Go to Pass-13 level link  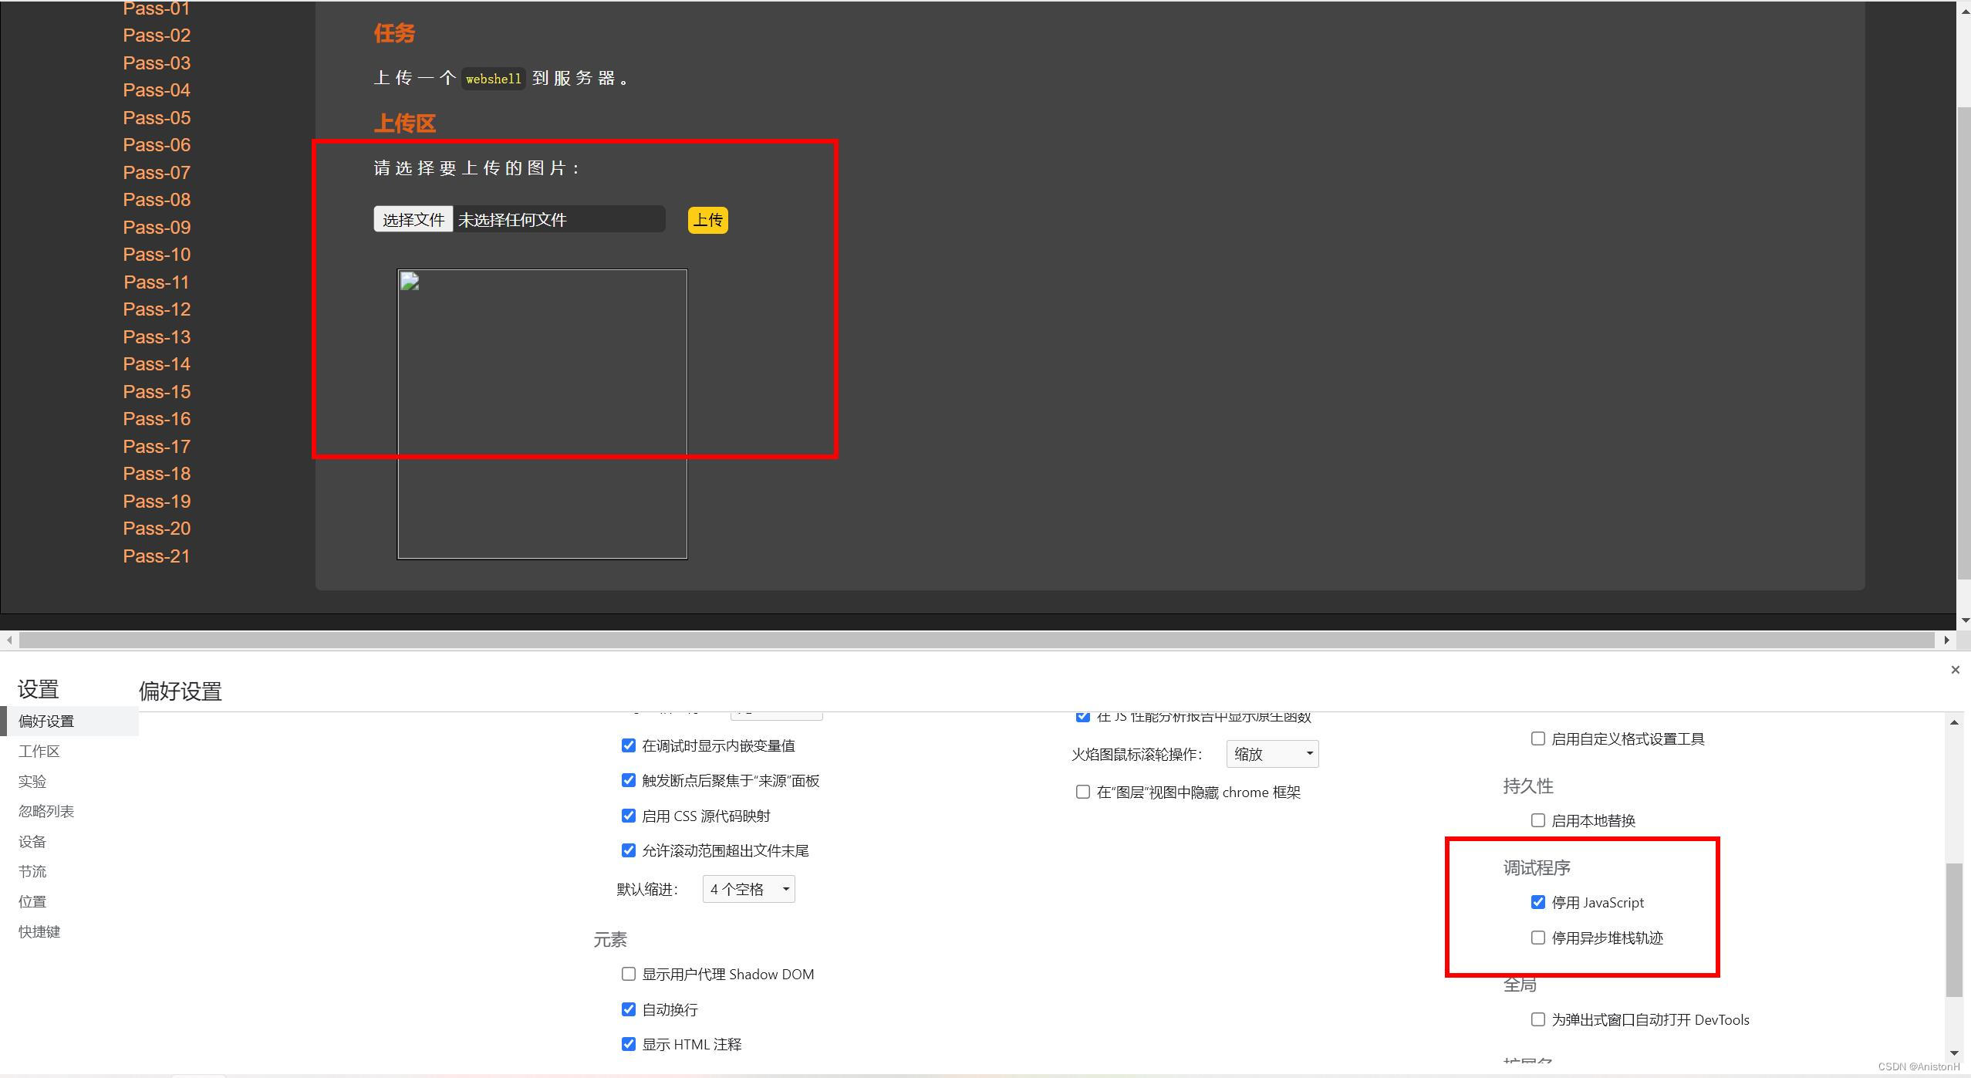coord(157,336)
